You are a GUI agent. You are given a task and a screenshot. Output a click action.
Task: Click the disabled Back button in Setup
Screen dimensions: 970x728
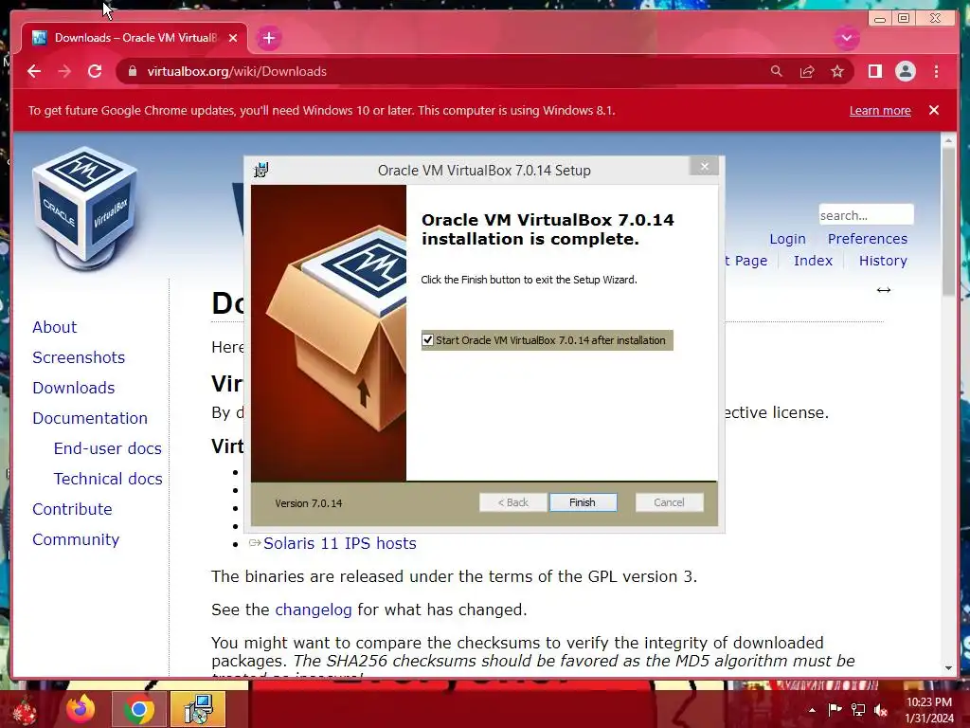(512, 502)
